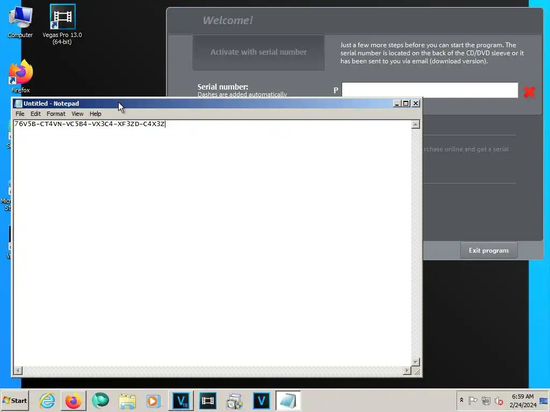Minimize the Notepad window
Viewport: 550px width, 412px height.
click(397, 104)
